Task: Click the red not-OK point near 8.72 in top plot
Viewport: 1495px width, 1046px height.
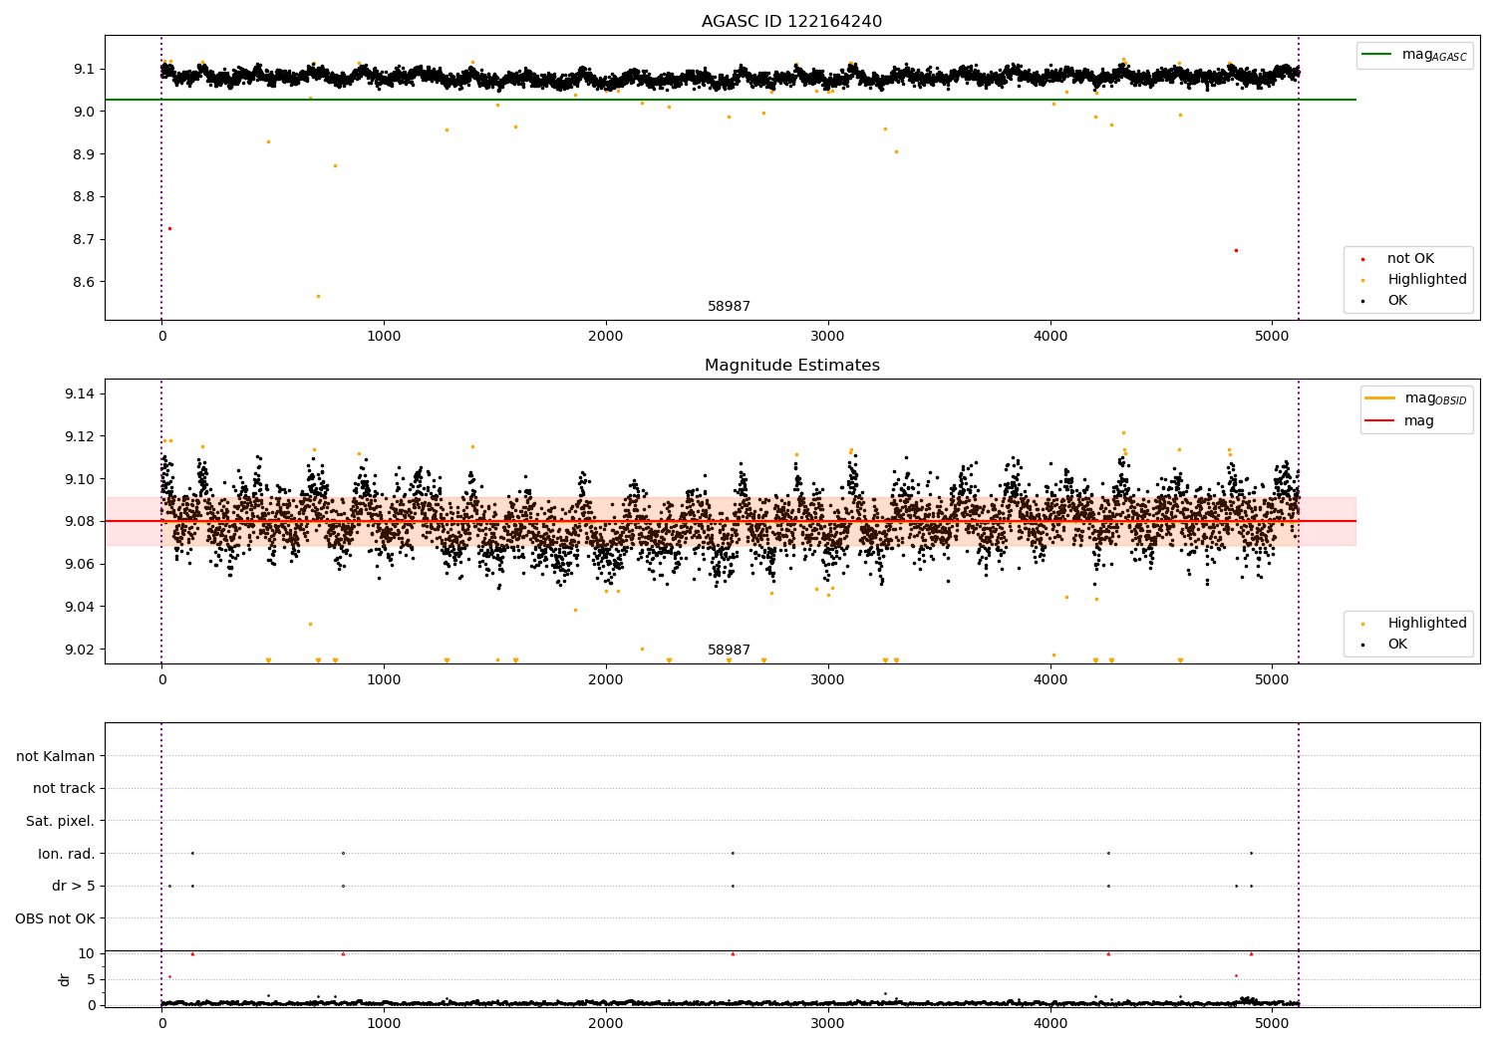Action: pos(169,228)
